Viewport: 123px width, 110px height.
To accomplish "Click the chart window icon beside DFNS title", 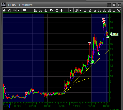I will click(x=4, y=5).
